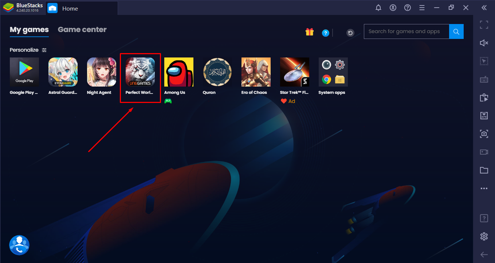495x263 pixels.
Task: Launch the Night Agent game
Action: (102, 72)
